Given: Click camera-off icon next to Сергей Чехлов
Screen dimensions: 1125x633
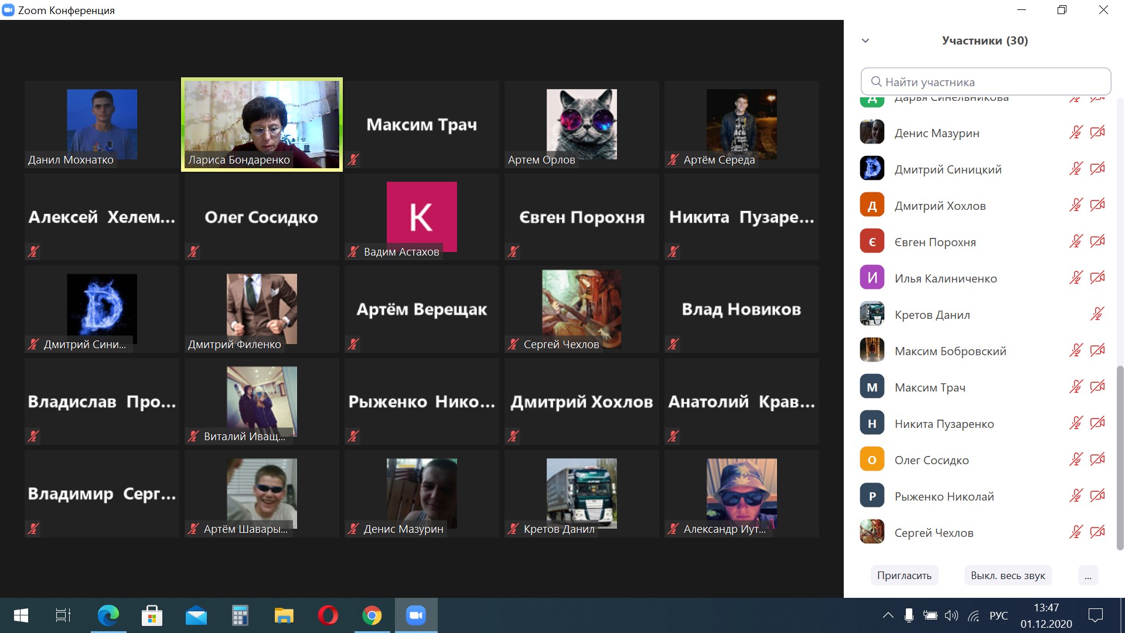Looking at the screenshot, I should click(x=1097, y=532).
